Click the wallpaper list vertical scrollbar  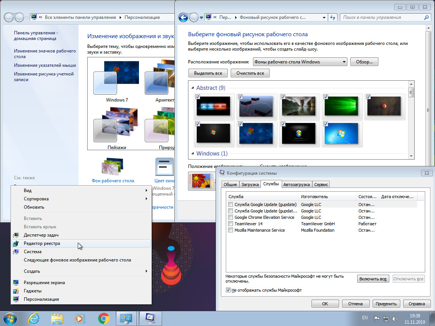(x=411, y=121)
